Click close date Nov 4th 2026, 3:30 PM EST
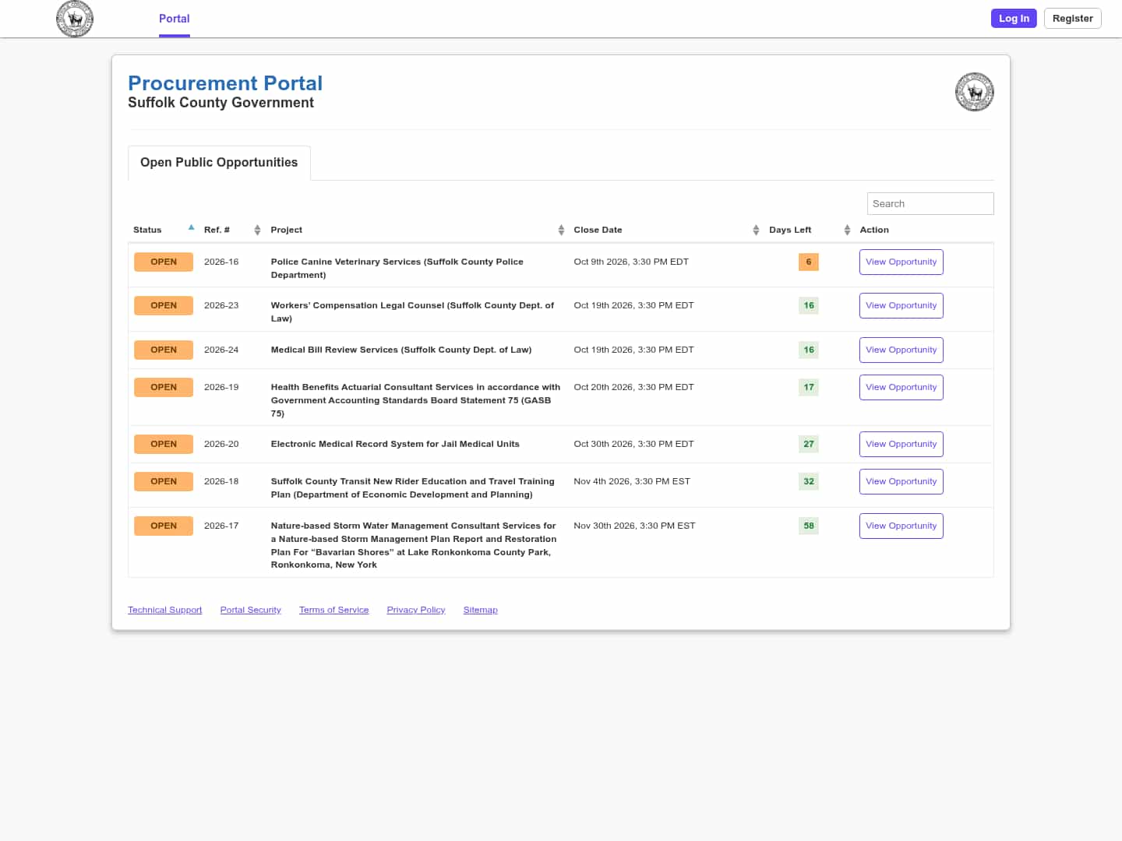The image size is (1122, 841). [632, 481]
